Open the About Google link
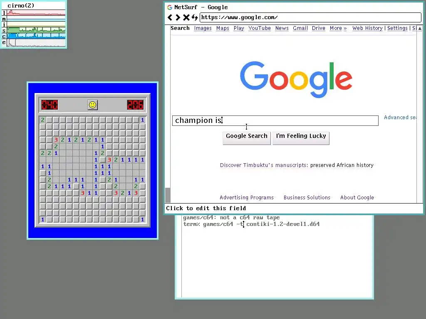 pos(357,198)
